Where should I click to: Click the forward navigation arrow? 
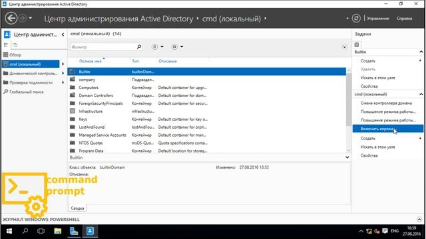click(x=23, y=19)
